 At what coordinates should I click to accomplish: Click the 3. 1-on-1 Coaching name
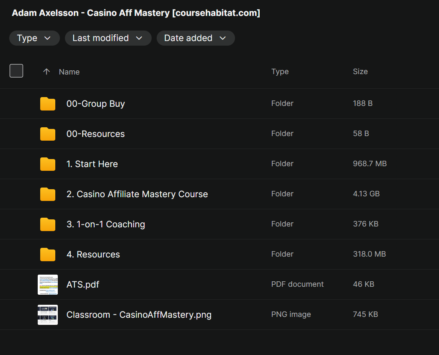(x=106, y=224)
